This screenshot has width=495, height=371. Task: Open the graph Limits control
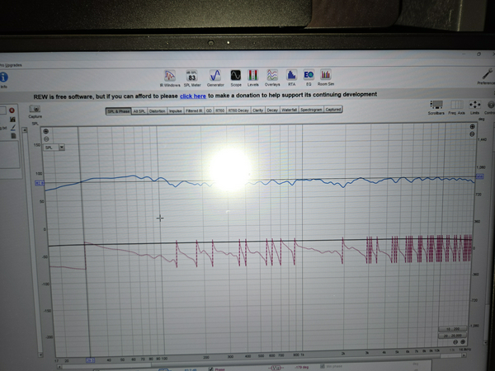click(x=475, y=107)
